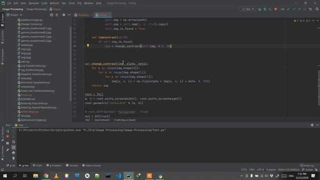Open the Git tool window tab
320x180 pixels.
coord(11,165)
